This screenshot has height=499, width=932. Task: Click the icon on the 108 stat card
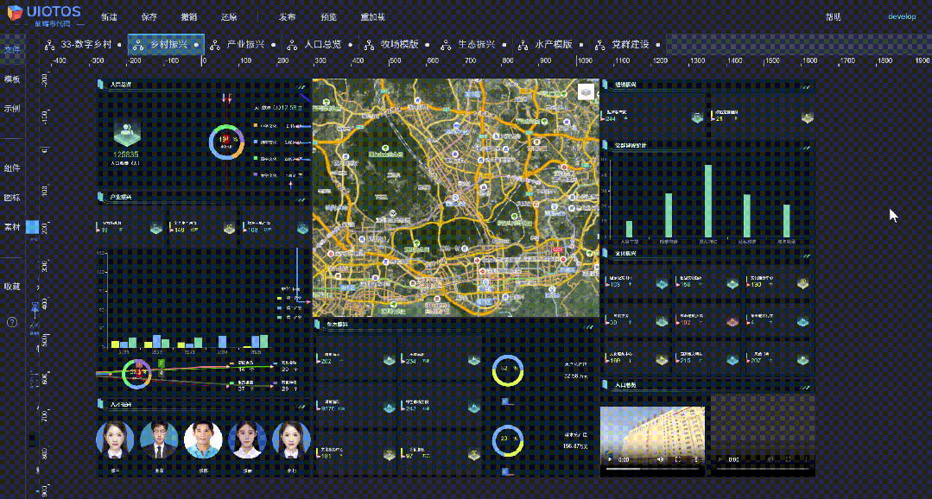point(302,228)
